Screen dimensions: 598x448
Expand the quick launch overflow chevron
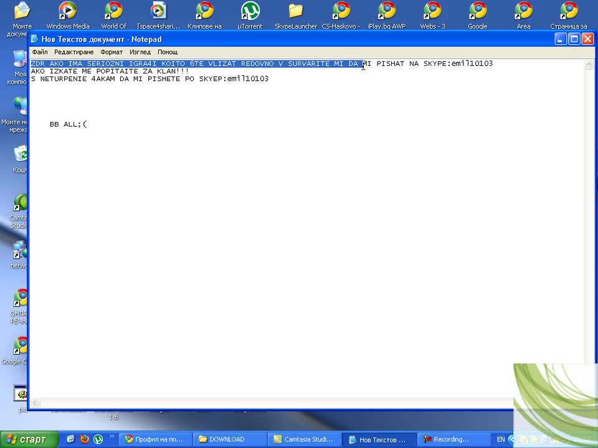coord(112,437)
